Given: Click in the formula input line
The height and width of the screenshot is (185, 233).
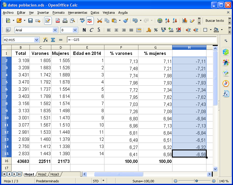Looking at the screenshot, I should click(x=142, y=40).
